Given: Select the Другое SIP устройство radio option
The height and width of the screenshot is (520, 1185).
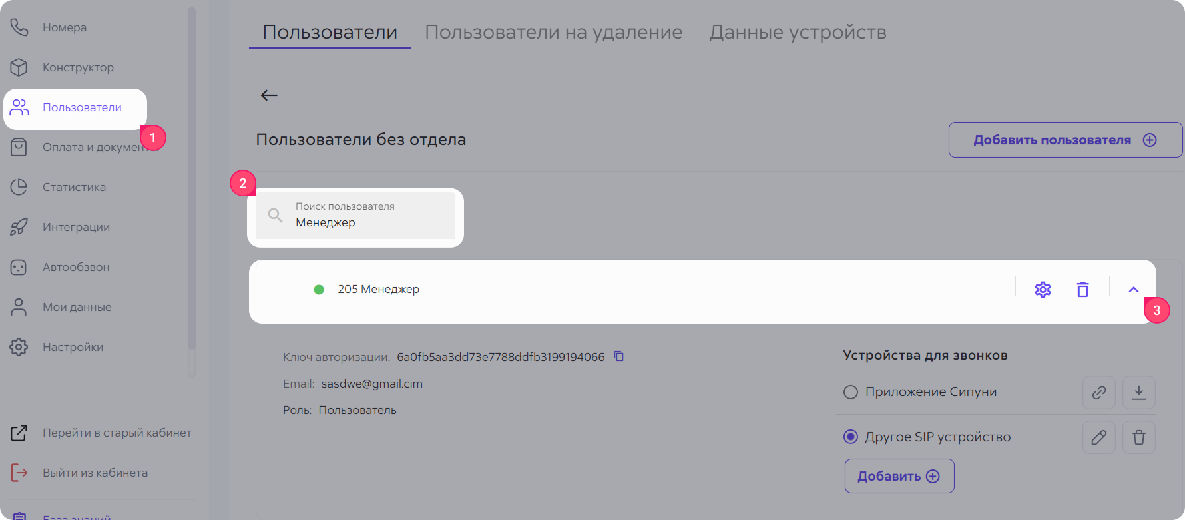Looking at the screenshot, I should click(851, 437).
